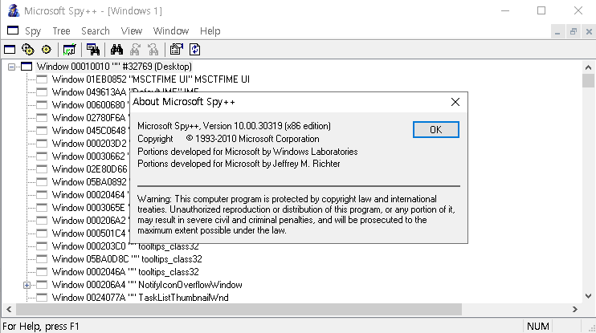Open the Processes view toolbar icon
The image size is (596, 333).
click(28, 50)
